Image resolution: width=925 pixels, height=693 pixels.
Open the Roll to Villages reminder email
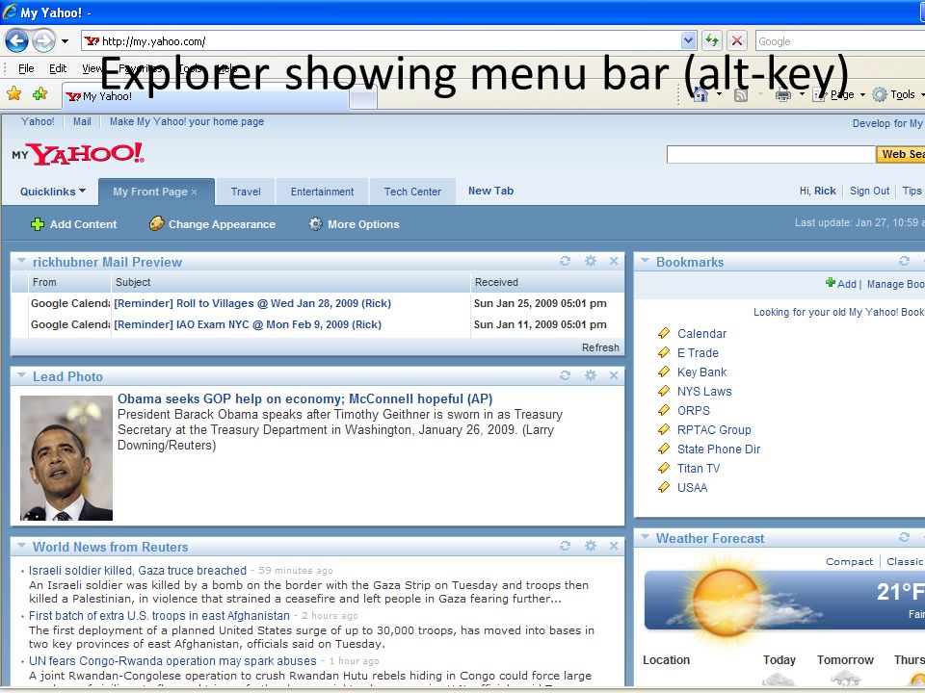tap(252, 303)
